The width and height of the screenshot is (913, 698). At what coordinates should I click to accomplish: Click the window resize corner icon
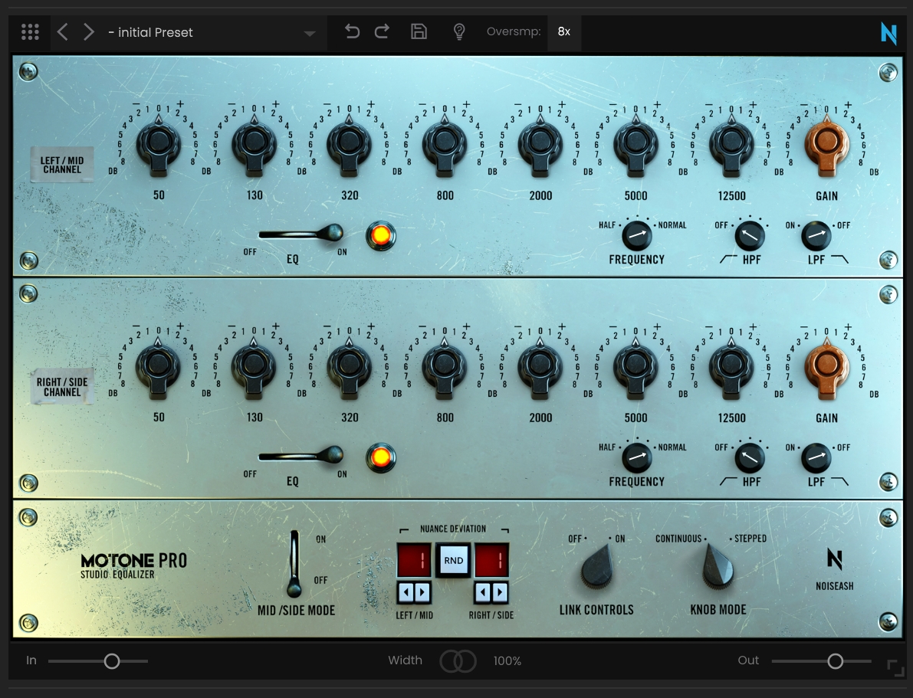pyautogui.click(x=895, y=667)
